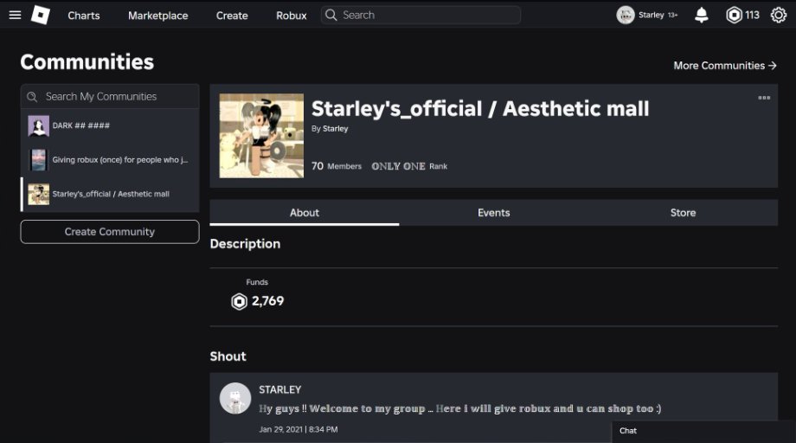Click the Robux icon beside Funds amount
Viewport: 796px width, 443px height.
coord(239,301)
